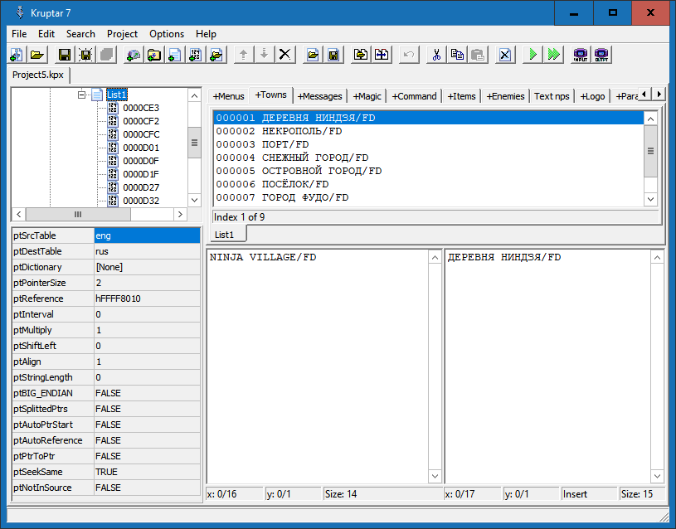676x529 pixels.
Task: Select string 000007 ГОРОД ФУДО/FD
Action: [x=428, y=197]
